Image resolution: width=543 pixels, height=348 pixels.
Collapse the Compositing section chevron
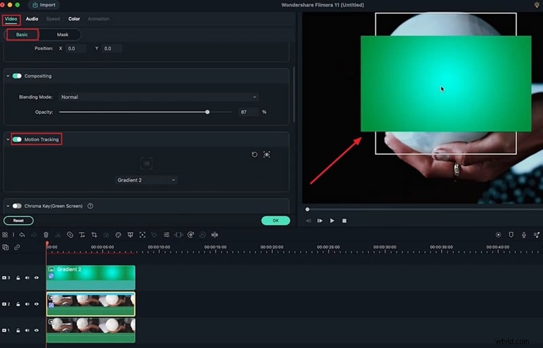(x=8, y=76)
